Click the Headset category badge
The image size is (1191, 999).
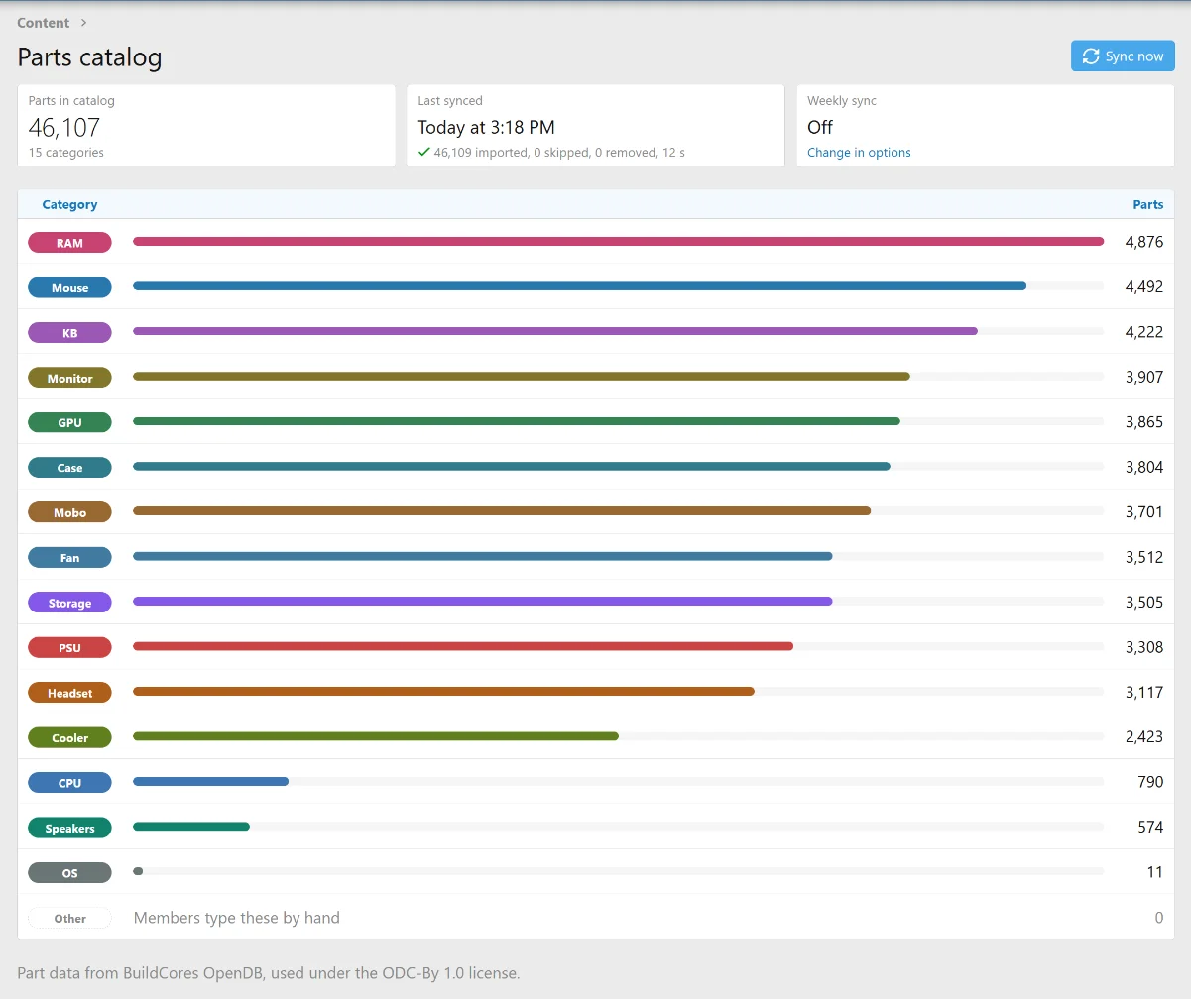(69, 693)
